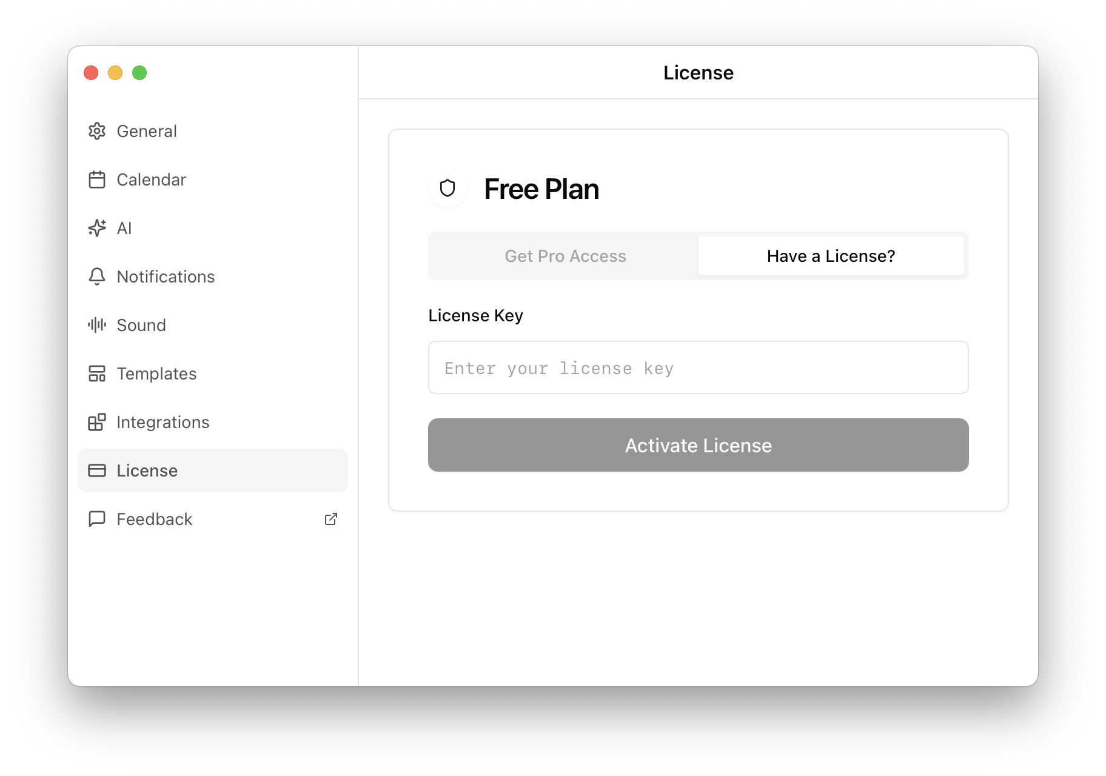
Task: Open Feedback external link icon
Action: 331,519
